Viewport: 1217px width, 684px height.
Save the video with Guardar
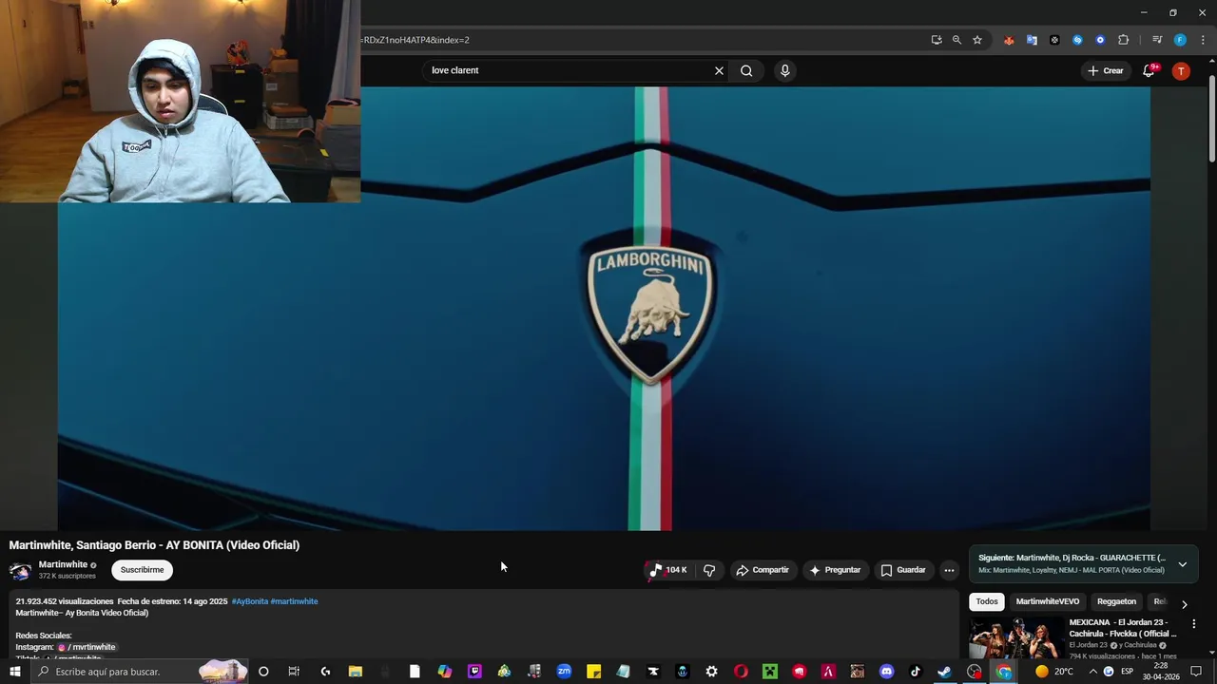(903, 570)
